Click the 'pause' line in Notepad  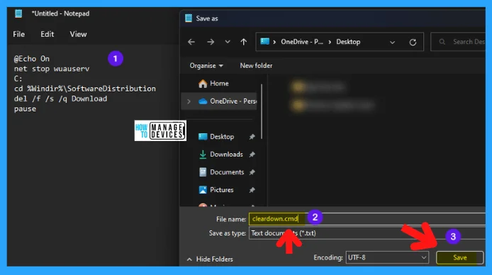25,109
